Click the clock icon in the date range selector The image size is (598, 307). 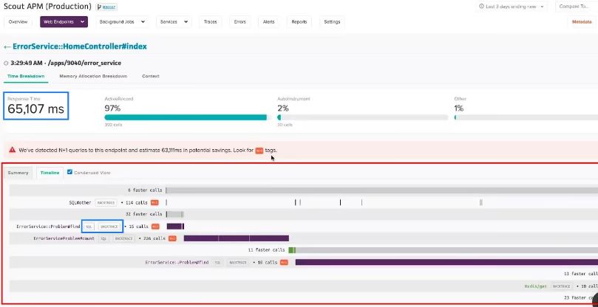[x=481, y=7]
